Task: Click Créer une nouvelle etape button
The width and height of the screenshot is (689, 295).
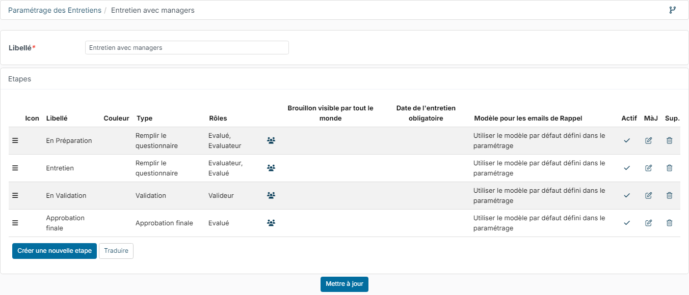Action: click(x=55, y=251)
